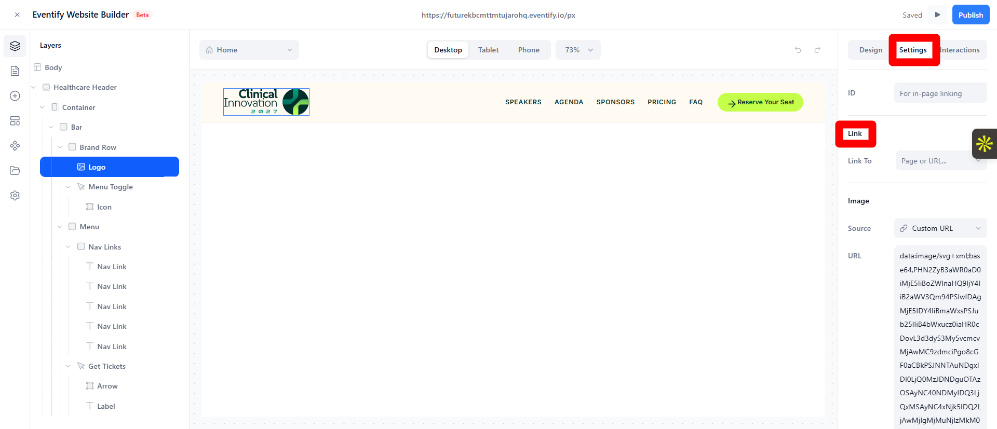997x429 pixels.
Task: Select the Arrow layer
Action: 107,386
